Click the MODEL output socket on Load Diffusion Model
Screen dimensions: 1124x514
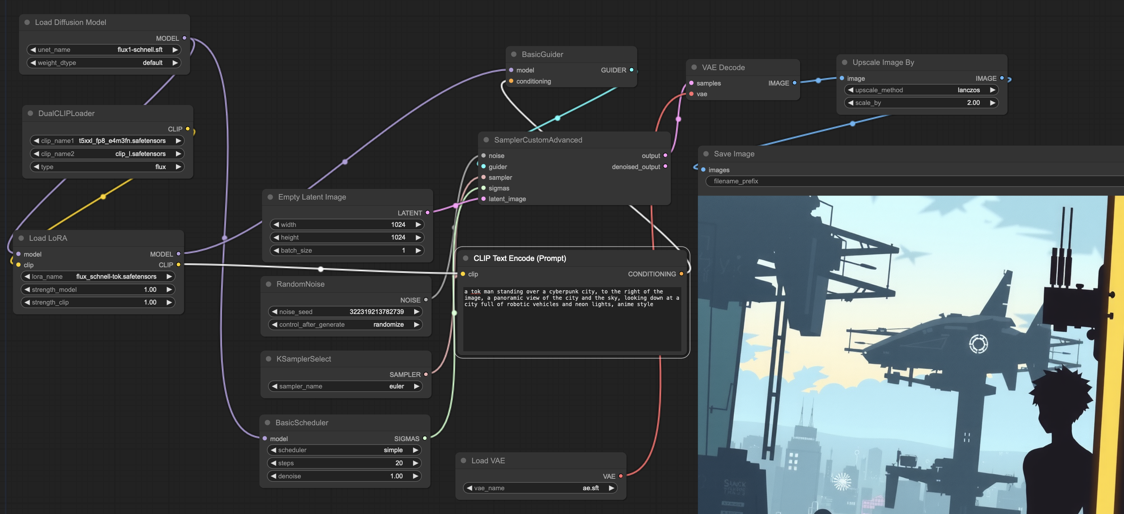(184, 38)
